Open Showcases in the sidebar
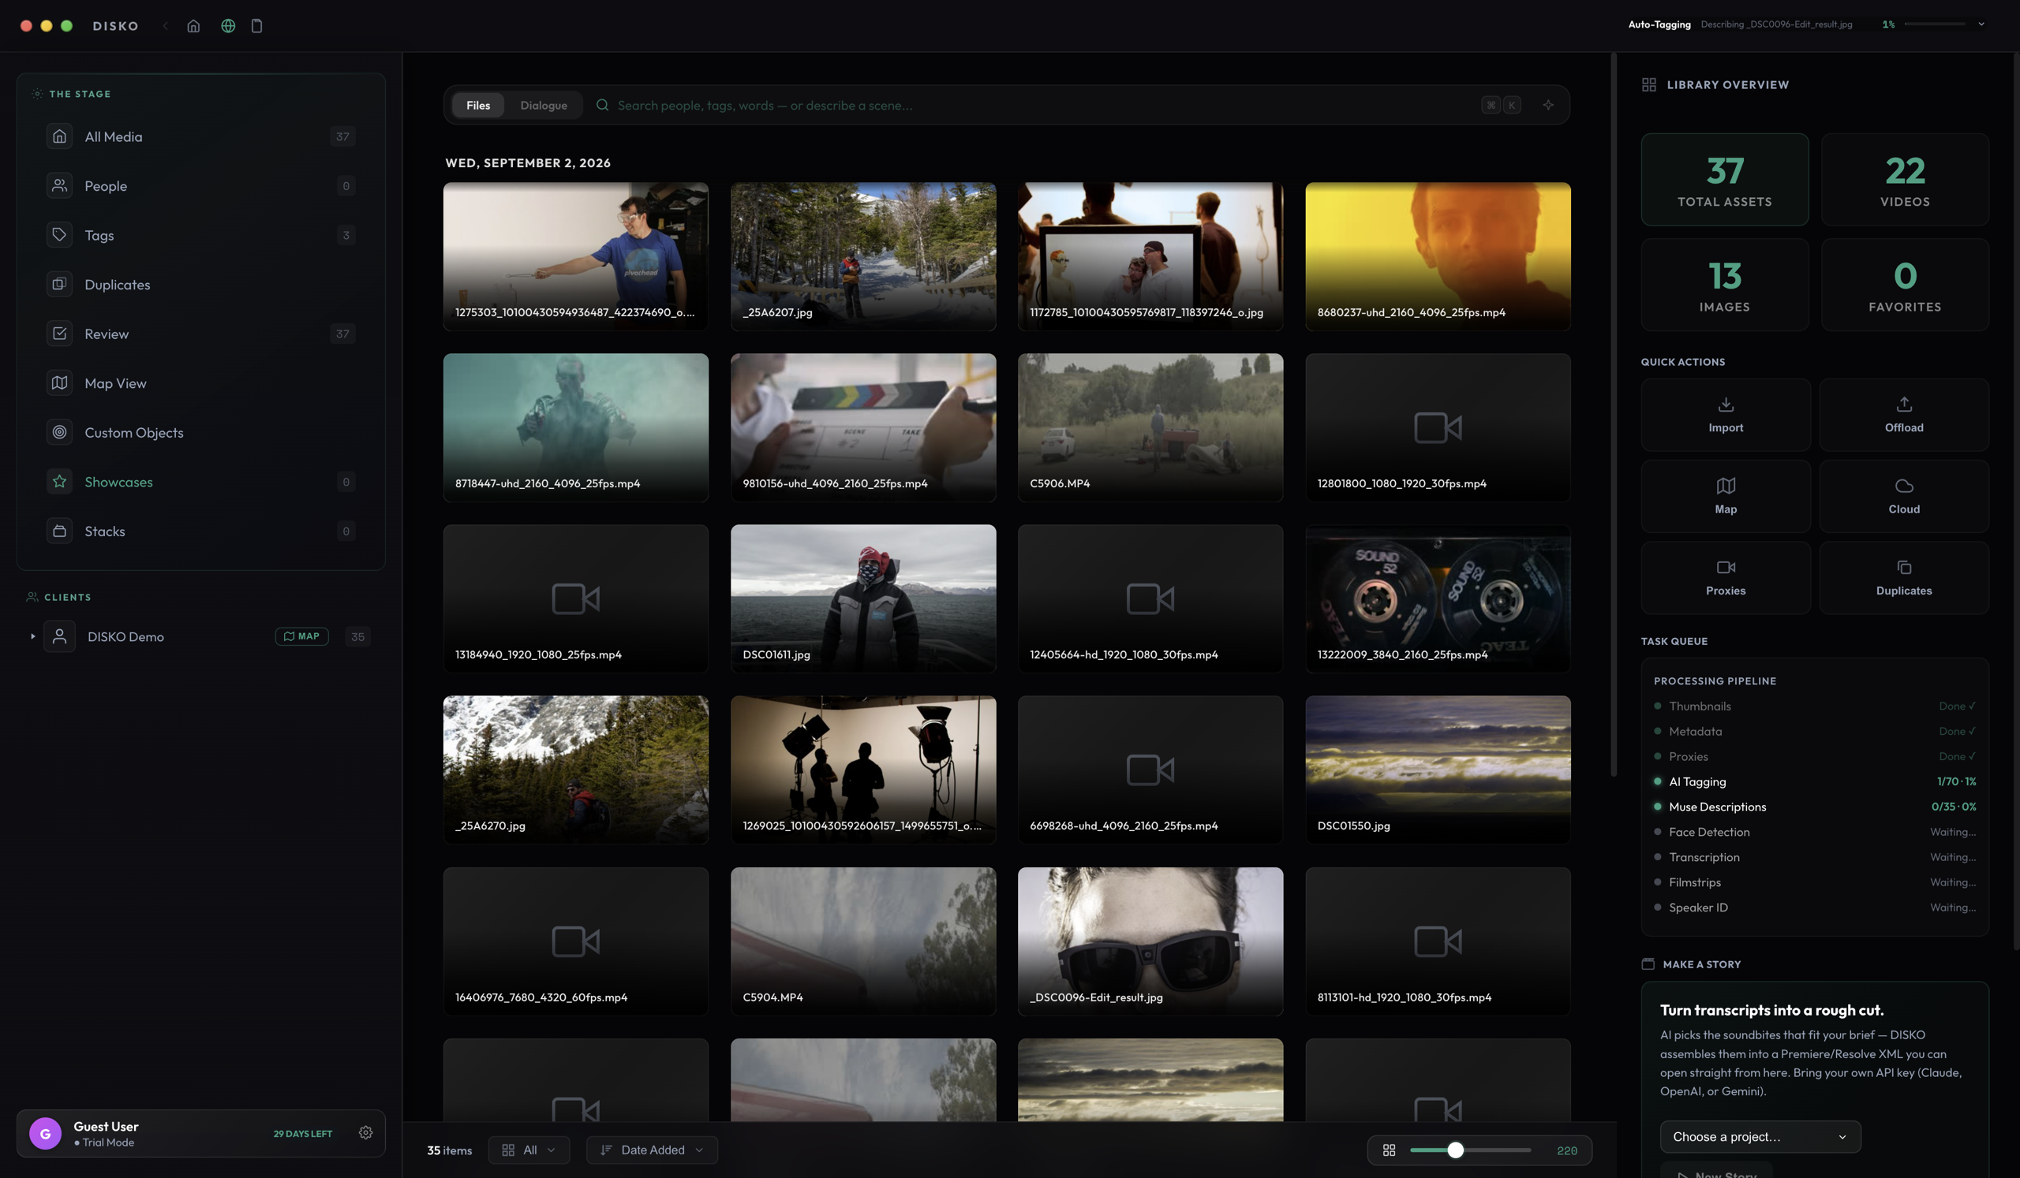 (201, 482)
